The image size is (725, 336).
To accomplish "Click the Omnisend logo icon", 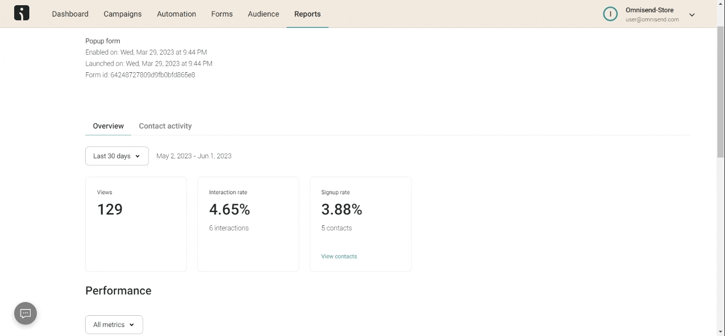I will point(22,13).
